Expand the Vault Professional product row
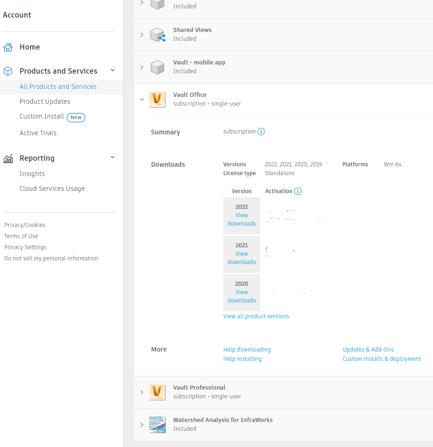The image size is (433, 447). tap(142, 392)
